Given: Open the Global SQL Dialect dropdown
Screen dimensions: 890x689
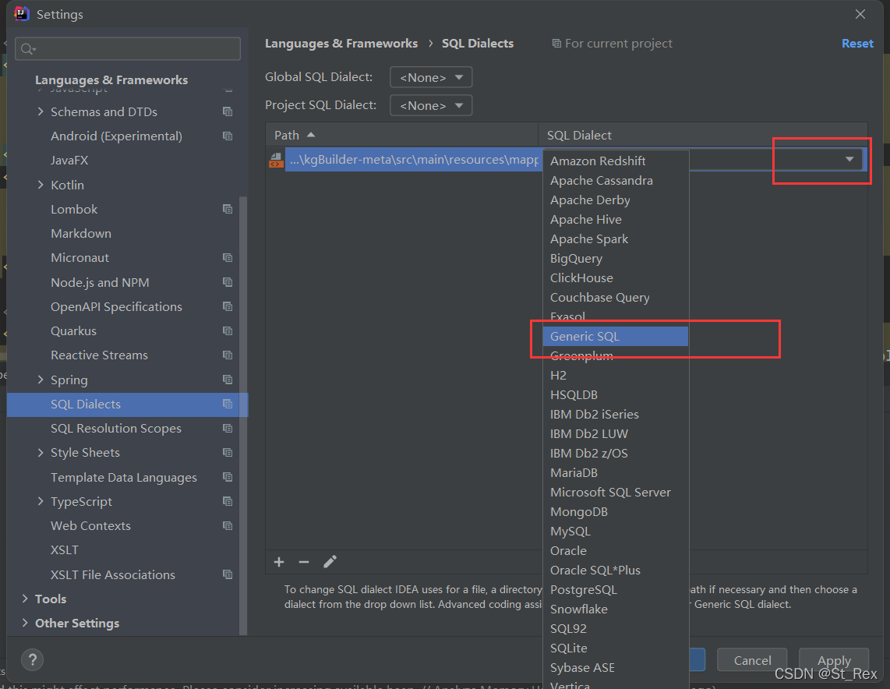Looking at the screenshot, I should tap(431, 77).
